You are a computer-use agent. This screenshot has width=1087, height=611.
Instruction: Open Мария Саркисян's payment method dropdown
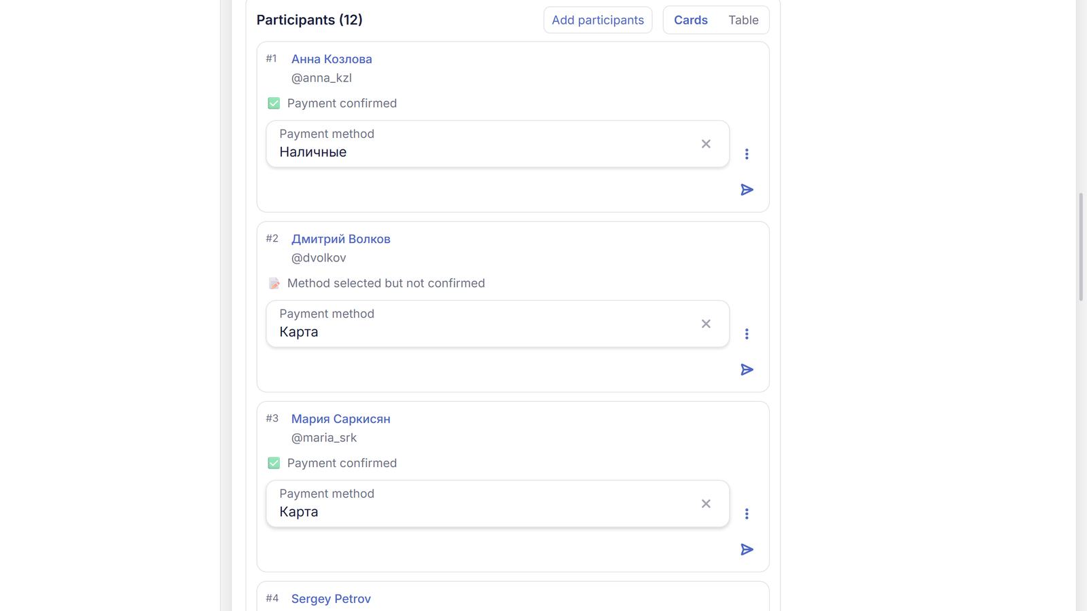[x=497, y=504]
